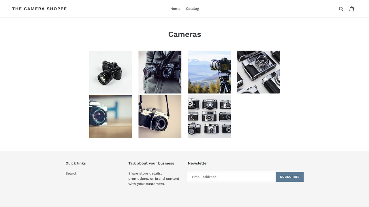Select the Newsletter section heading
This screenshot has width=369, height=207.
pyautogui.click(x=198, y=163)
